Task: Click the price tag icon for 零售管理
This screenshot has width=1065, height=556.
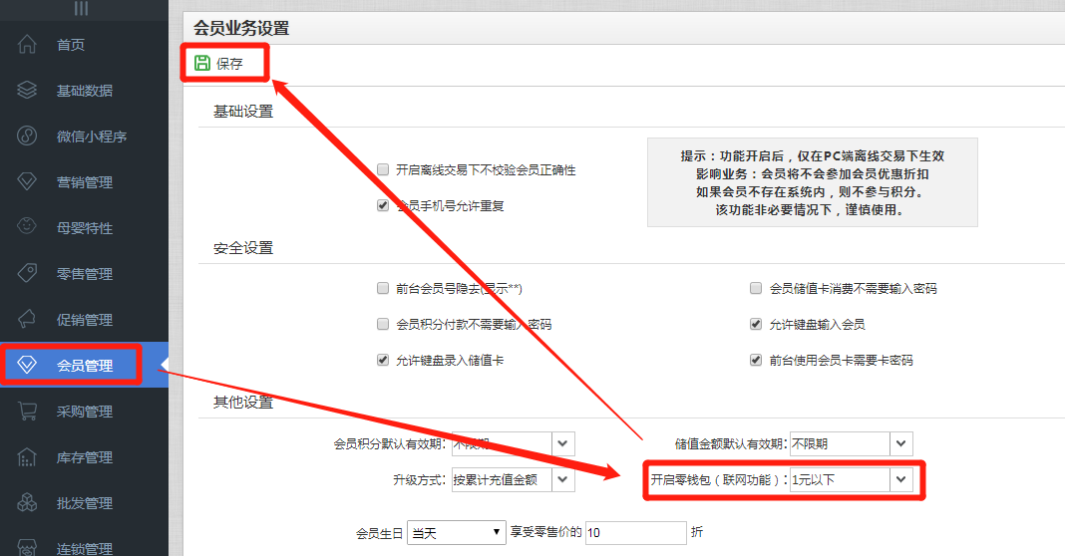Action: pos(27,273)
